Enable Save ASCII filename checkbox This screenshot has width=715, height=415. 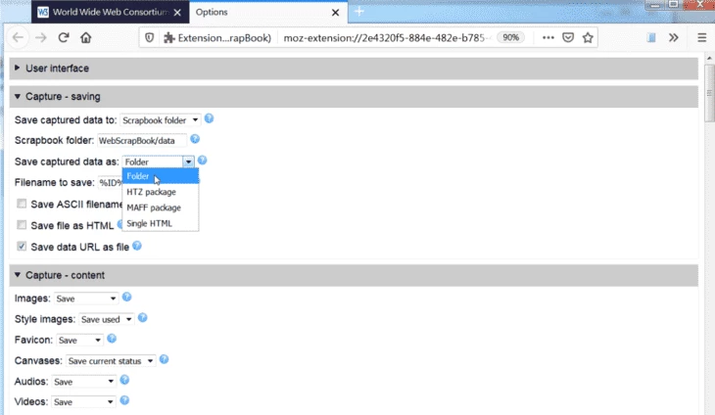pos(22,204)
